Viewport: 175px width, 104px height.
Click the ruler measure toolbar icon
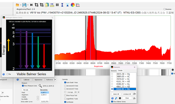pyautogui.click(x=52, y=5)
